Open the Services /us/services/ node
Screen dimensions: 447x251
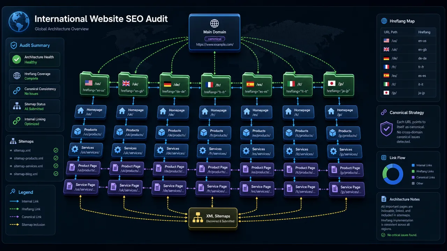pos(86,150)
